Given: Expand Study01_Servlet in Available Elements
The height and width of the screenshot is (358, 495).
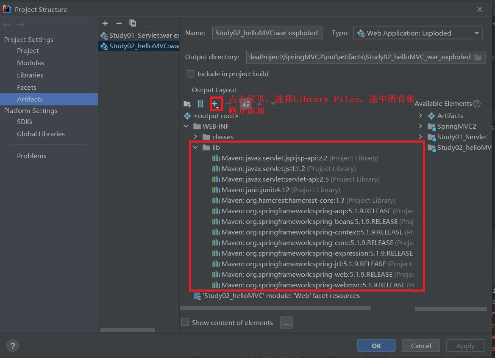Looking at the screenshot, I should pyautogui.click(x=420, y=137).
